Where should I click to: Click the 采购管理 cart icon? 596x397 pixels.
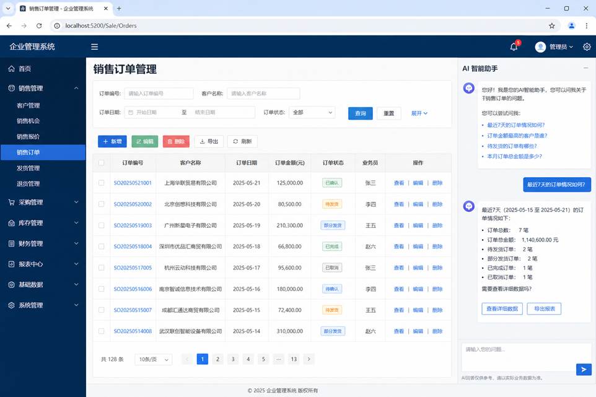(11, 202)
